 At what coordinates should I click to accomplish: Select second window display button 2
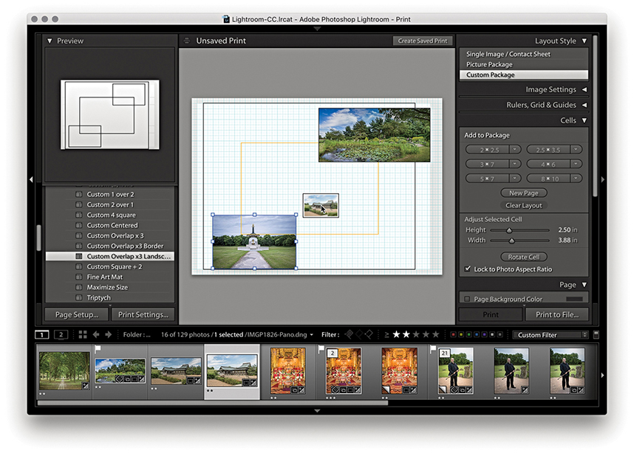point(61,335)
